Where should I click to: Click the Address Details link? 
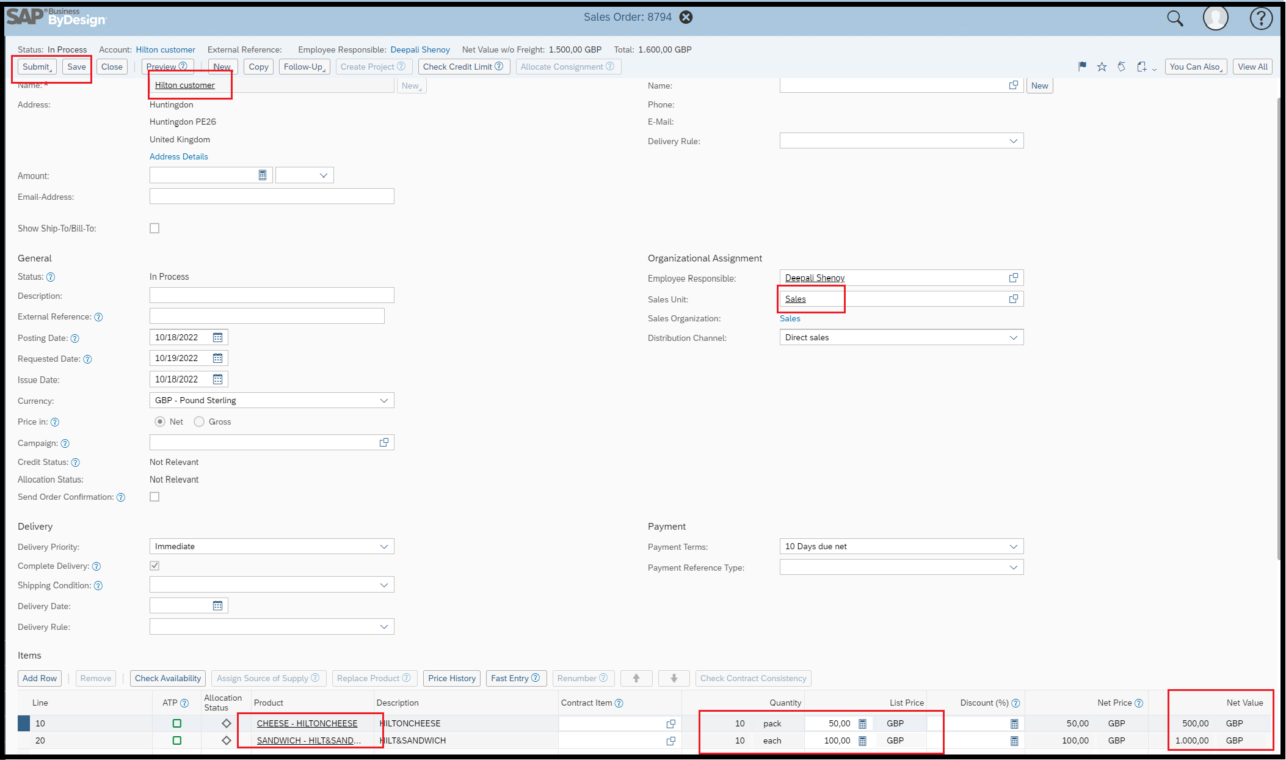click(x=178, y=156)
